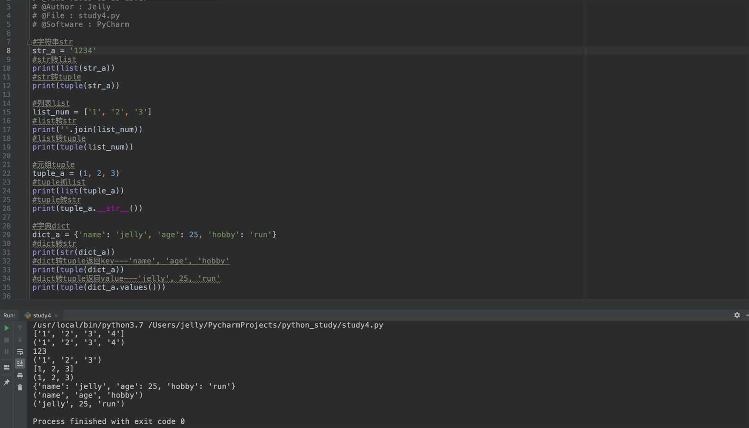This screenshot has width=749, height=428.
Task: Click console output ('1', '2', '3', '4')
Action: 78,343
